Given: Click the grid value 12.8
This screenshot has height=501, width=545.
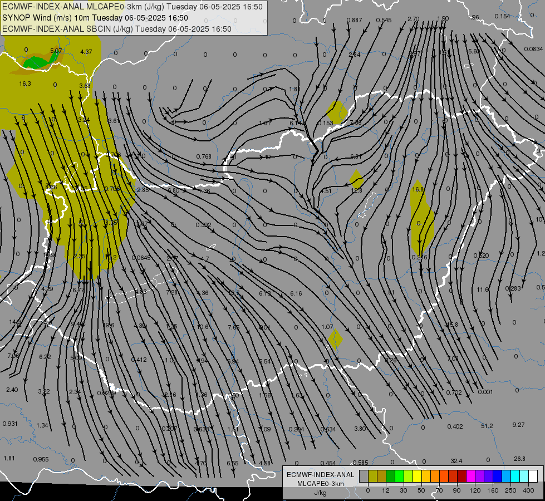Looking at the screenshot, I should coord(357,190).
